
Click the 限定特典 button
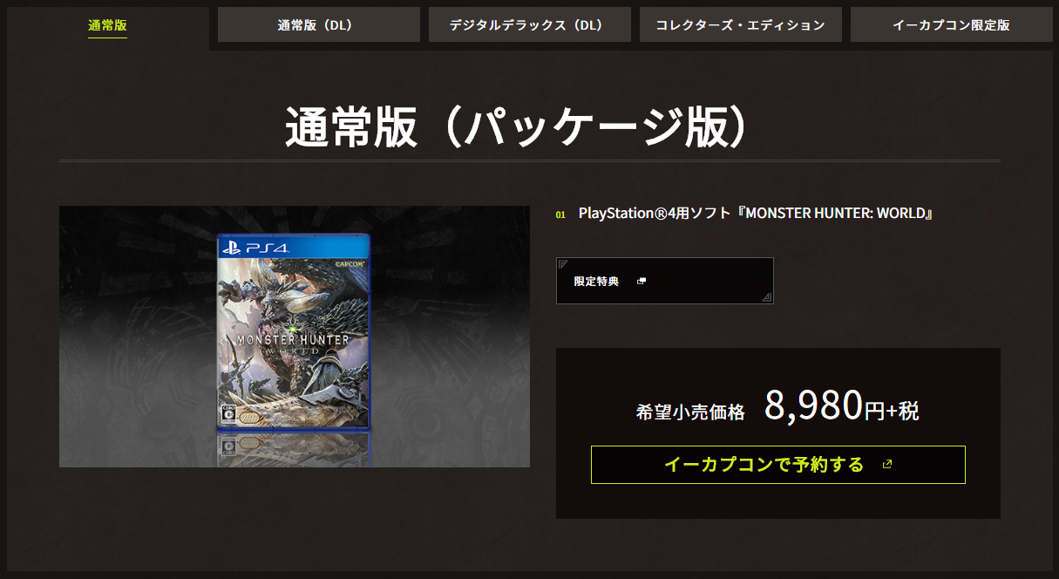tap(665, 281)
